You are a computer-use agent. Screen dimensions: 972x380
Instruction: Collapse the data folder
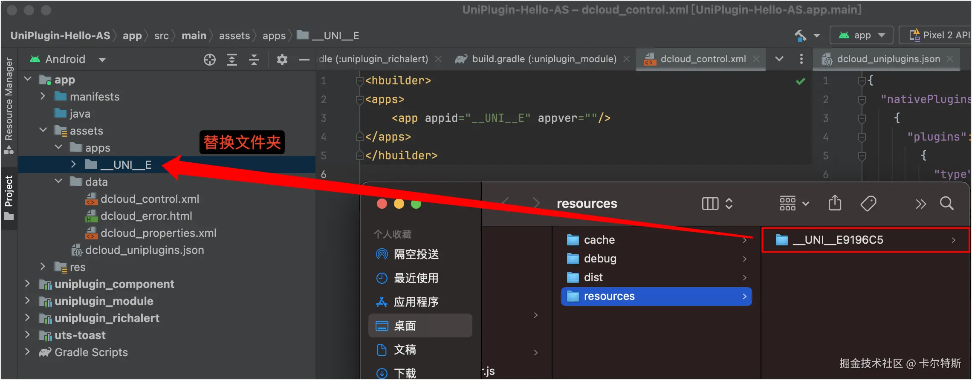pos(59,181)
